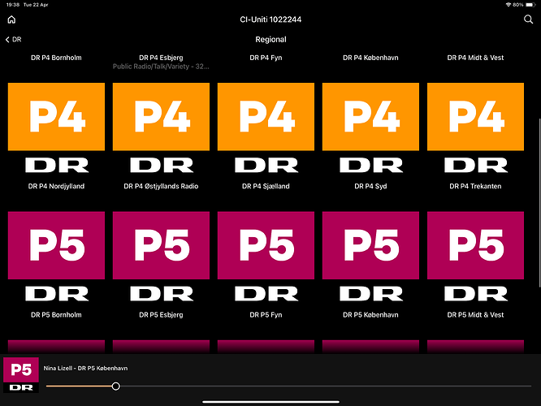The image size is (541, 406).
Task: Open the search magnifier icon
Action: [529, 19]
